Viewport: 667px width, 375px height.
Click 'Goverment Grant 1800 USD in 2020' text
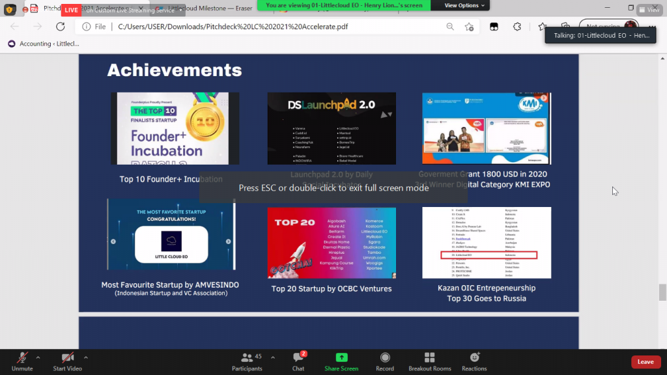[x=483, y=174]
